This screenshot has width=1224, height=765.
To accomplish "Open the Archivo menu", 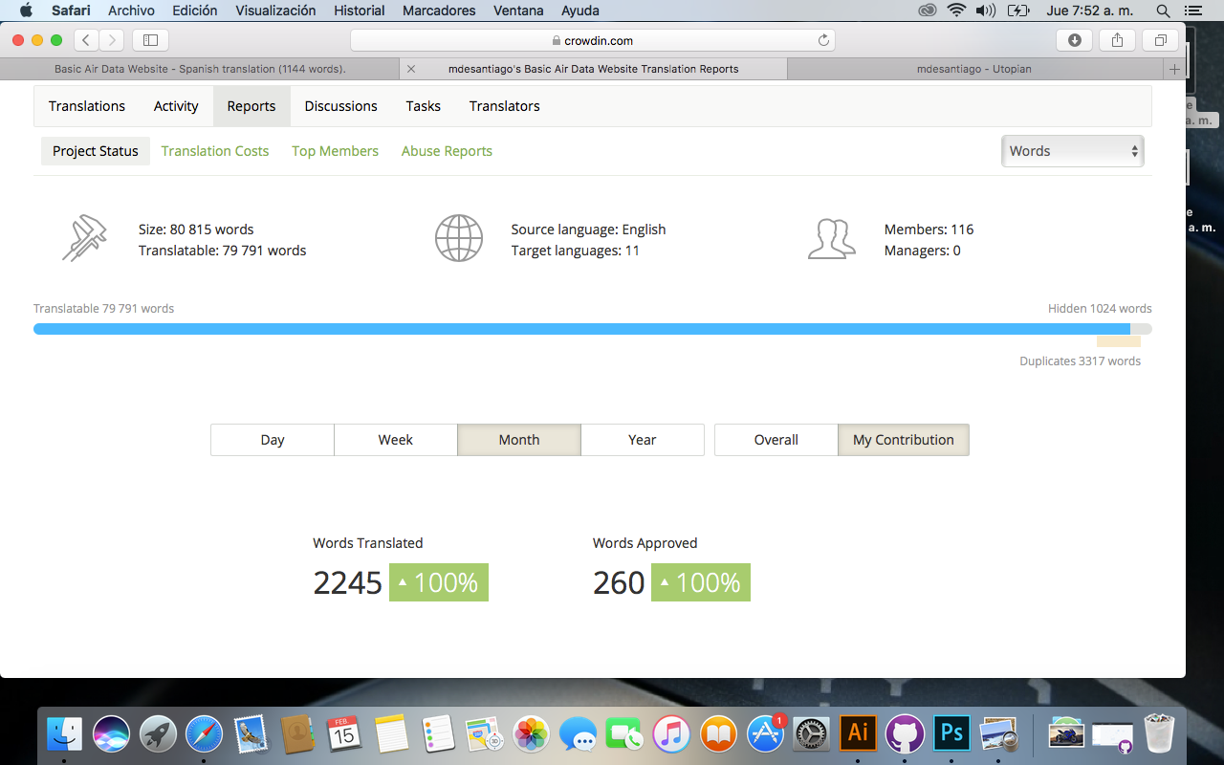I will tap(132, 11).
